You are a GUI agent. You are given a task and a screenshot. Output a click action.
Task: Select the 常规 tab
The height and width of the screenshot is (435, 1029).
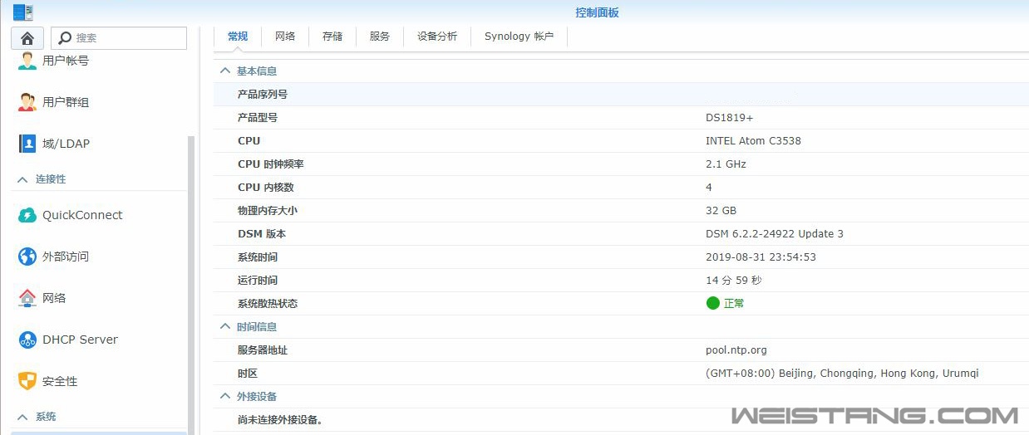238,37
